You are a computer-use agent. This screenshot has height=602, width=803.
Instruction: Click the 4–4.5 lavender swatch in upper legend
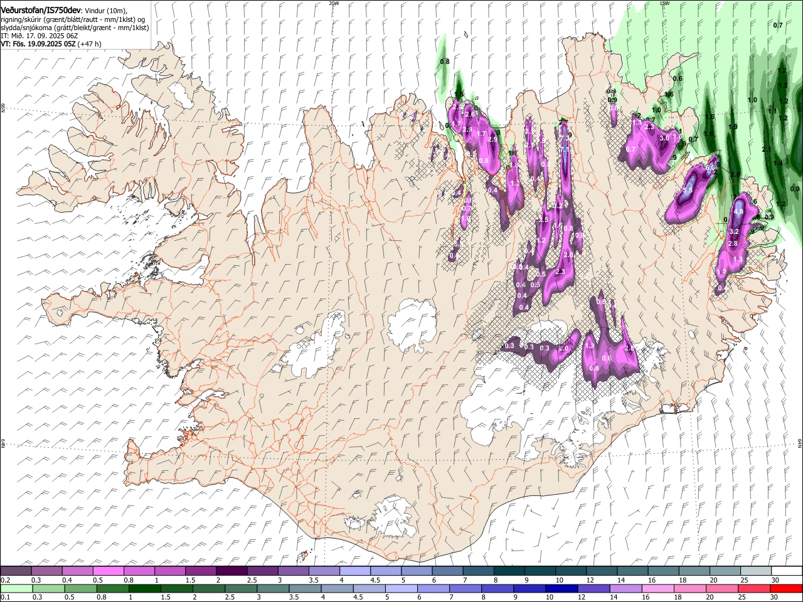tap(354, 571)
